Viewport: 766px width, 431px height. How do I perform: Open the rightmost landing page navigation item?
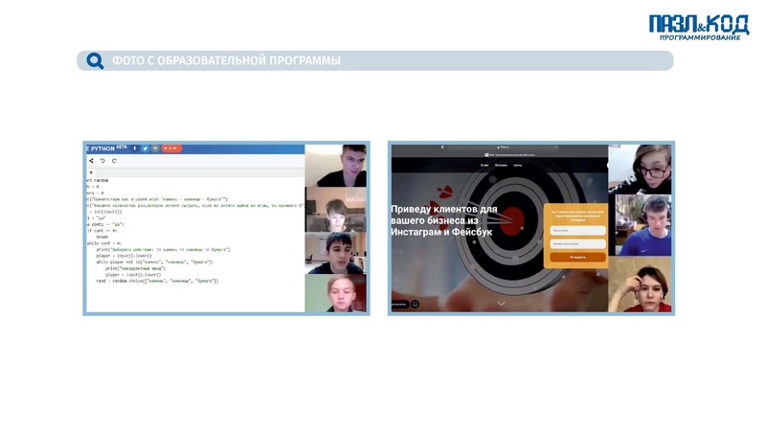tap(517, 165)
